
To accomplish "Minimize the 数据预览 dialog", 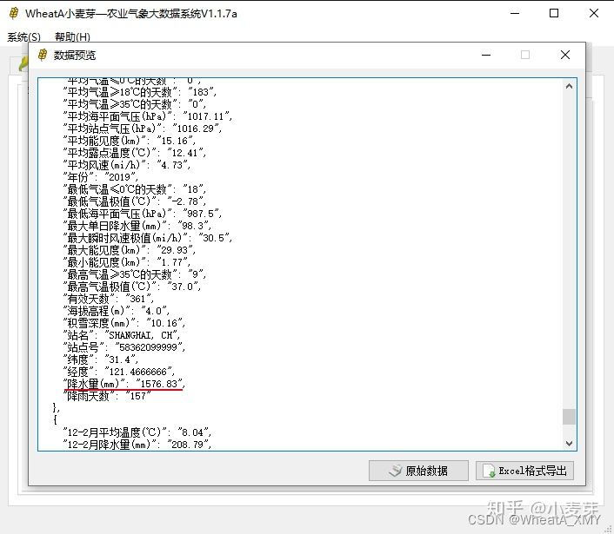I will pos(486,55).
